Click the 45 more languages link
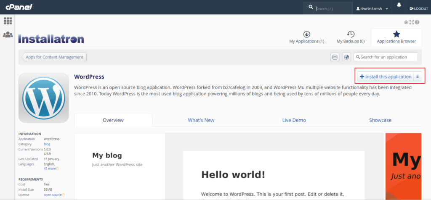The width and height of the screenshot is (431, 200). point(50,168)
